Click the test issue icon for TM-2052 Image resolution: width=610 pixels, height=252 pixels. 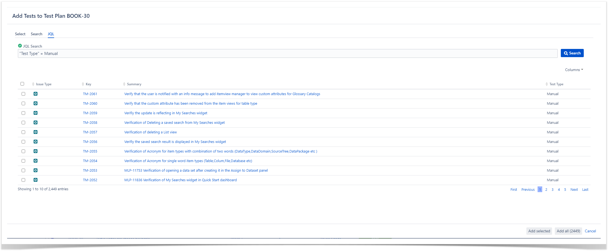coord(36,180)
